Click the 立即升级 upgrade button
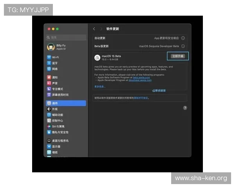 [x=178, y=56]
